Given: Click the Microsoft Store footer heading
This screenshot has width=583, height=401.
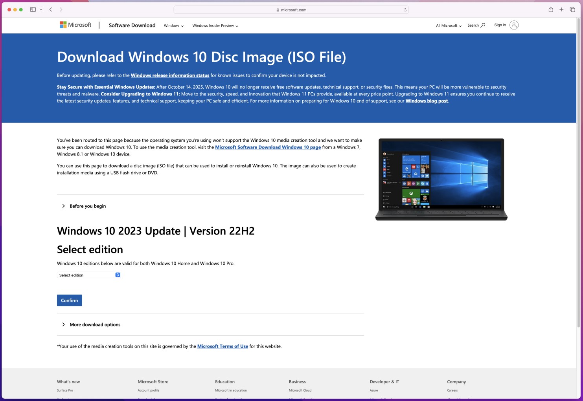Looking at the screenshot, I should (x=153, y=382).
